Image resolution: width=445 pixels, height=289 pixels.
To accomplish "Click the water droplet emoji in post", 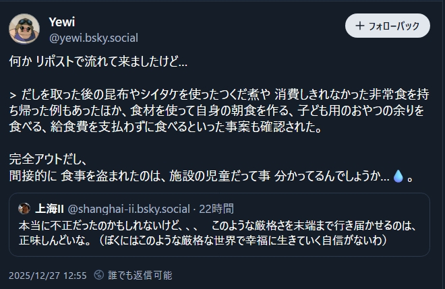I will (x=398, y=176).
